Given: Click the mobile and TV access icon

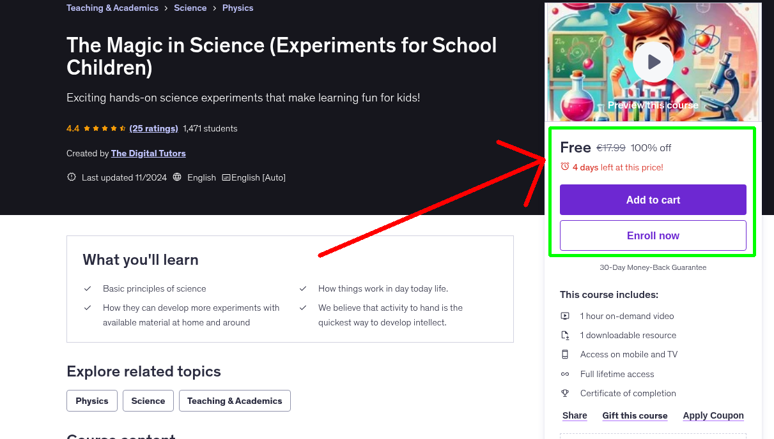Looking at the screenshot, I should pos(565,354).
